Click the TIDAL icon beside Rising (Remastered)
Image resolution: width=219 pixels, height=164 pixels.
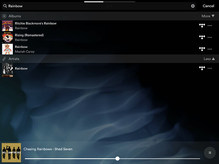202,37
